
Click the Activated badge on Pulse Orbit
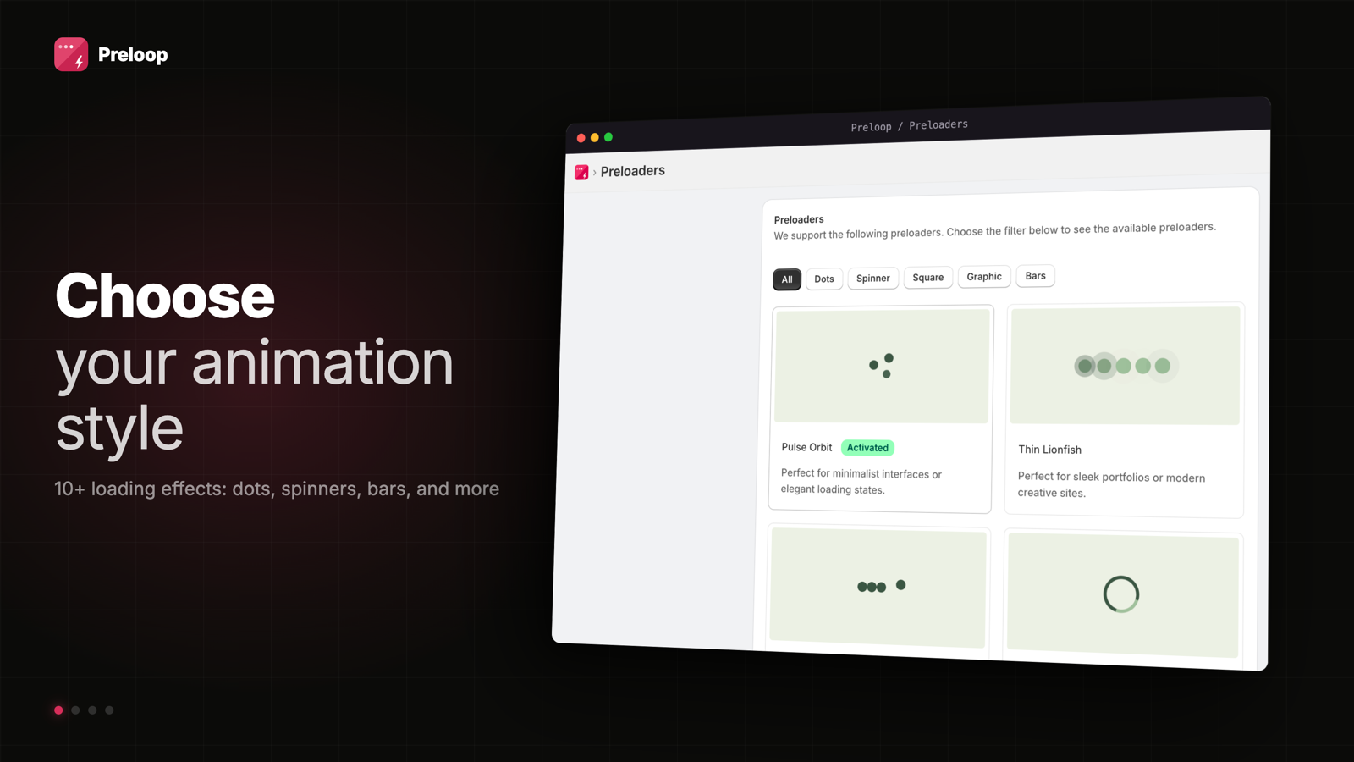pos(867,448)
